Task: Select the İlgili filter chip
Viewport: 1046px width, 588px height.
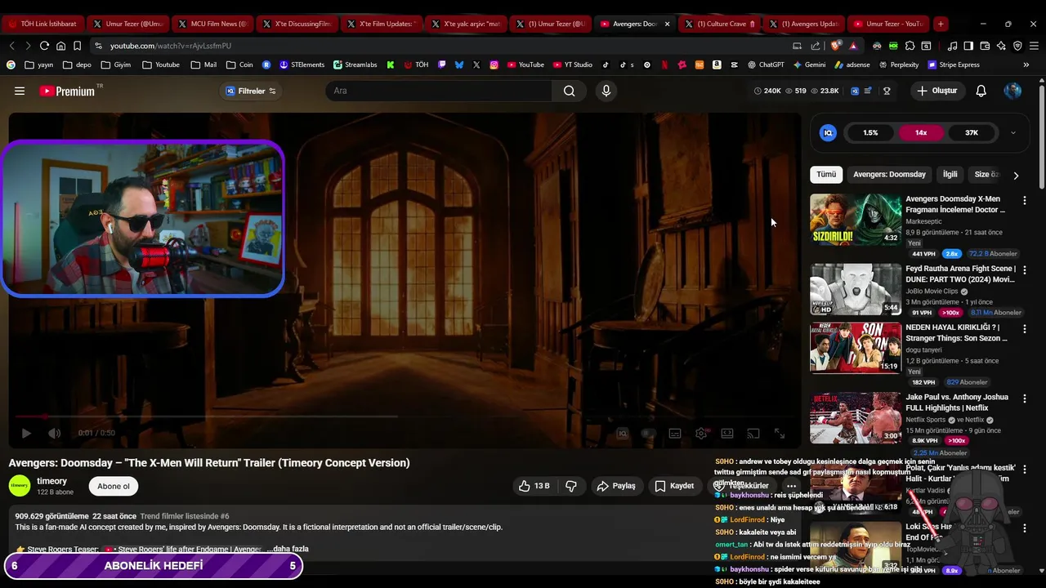Action: (x=950, y=174)
